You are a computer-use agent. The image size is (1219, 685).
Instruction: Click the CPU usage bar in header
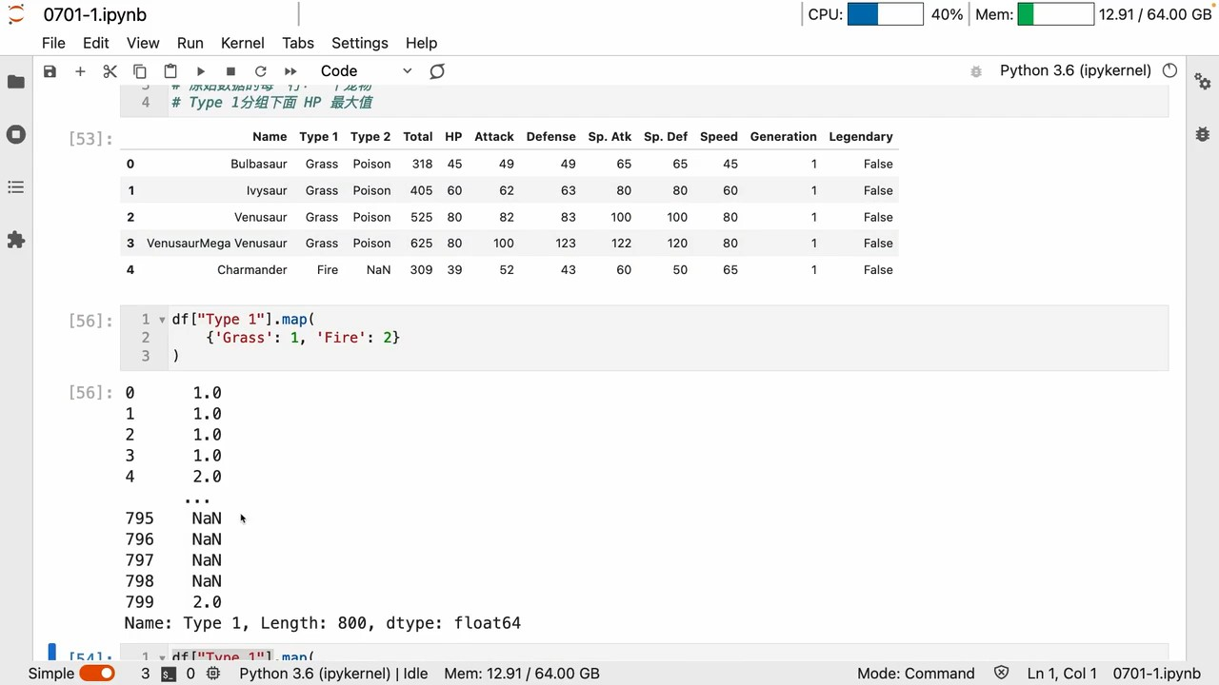(885, 14)
